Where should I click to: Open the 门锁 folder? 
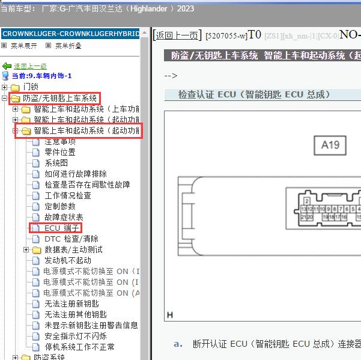pos(31,87)
